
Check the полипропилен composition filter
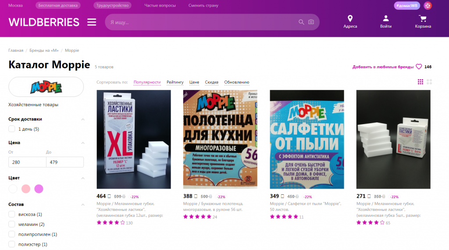[x=12, y=234]
